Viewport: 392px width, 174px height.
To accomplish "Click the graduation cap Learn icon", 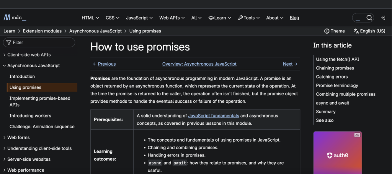I will tap(211, 18).
